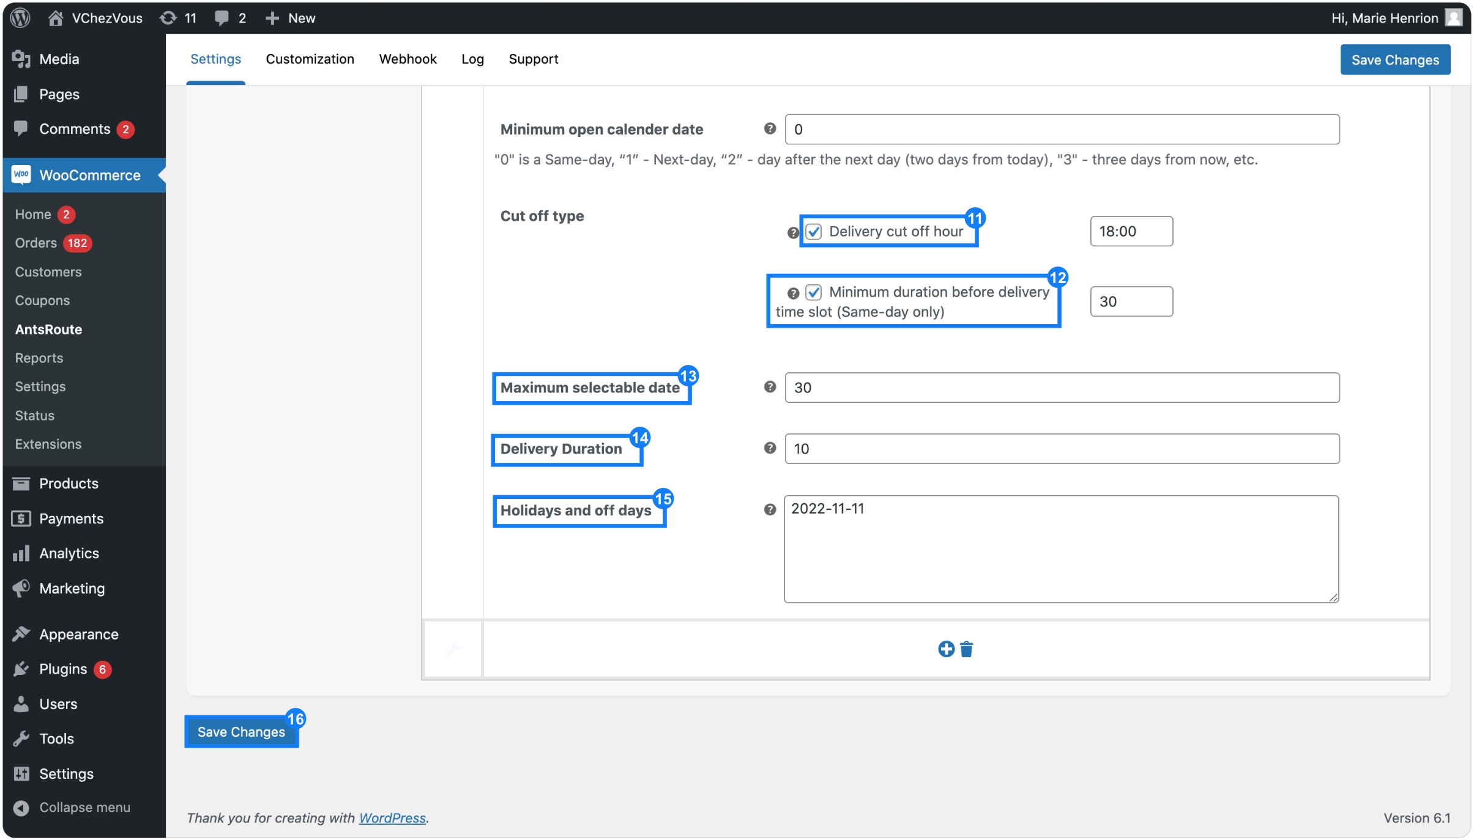Click the Delivery Duration field
The width and height of the screenshot is (1474, 840).
(1062, 449)
